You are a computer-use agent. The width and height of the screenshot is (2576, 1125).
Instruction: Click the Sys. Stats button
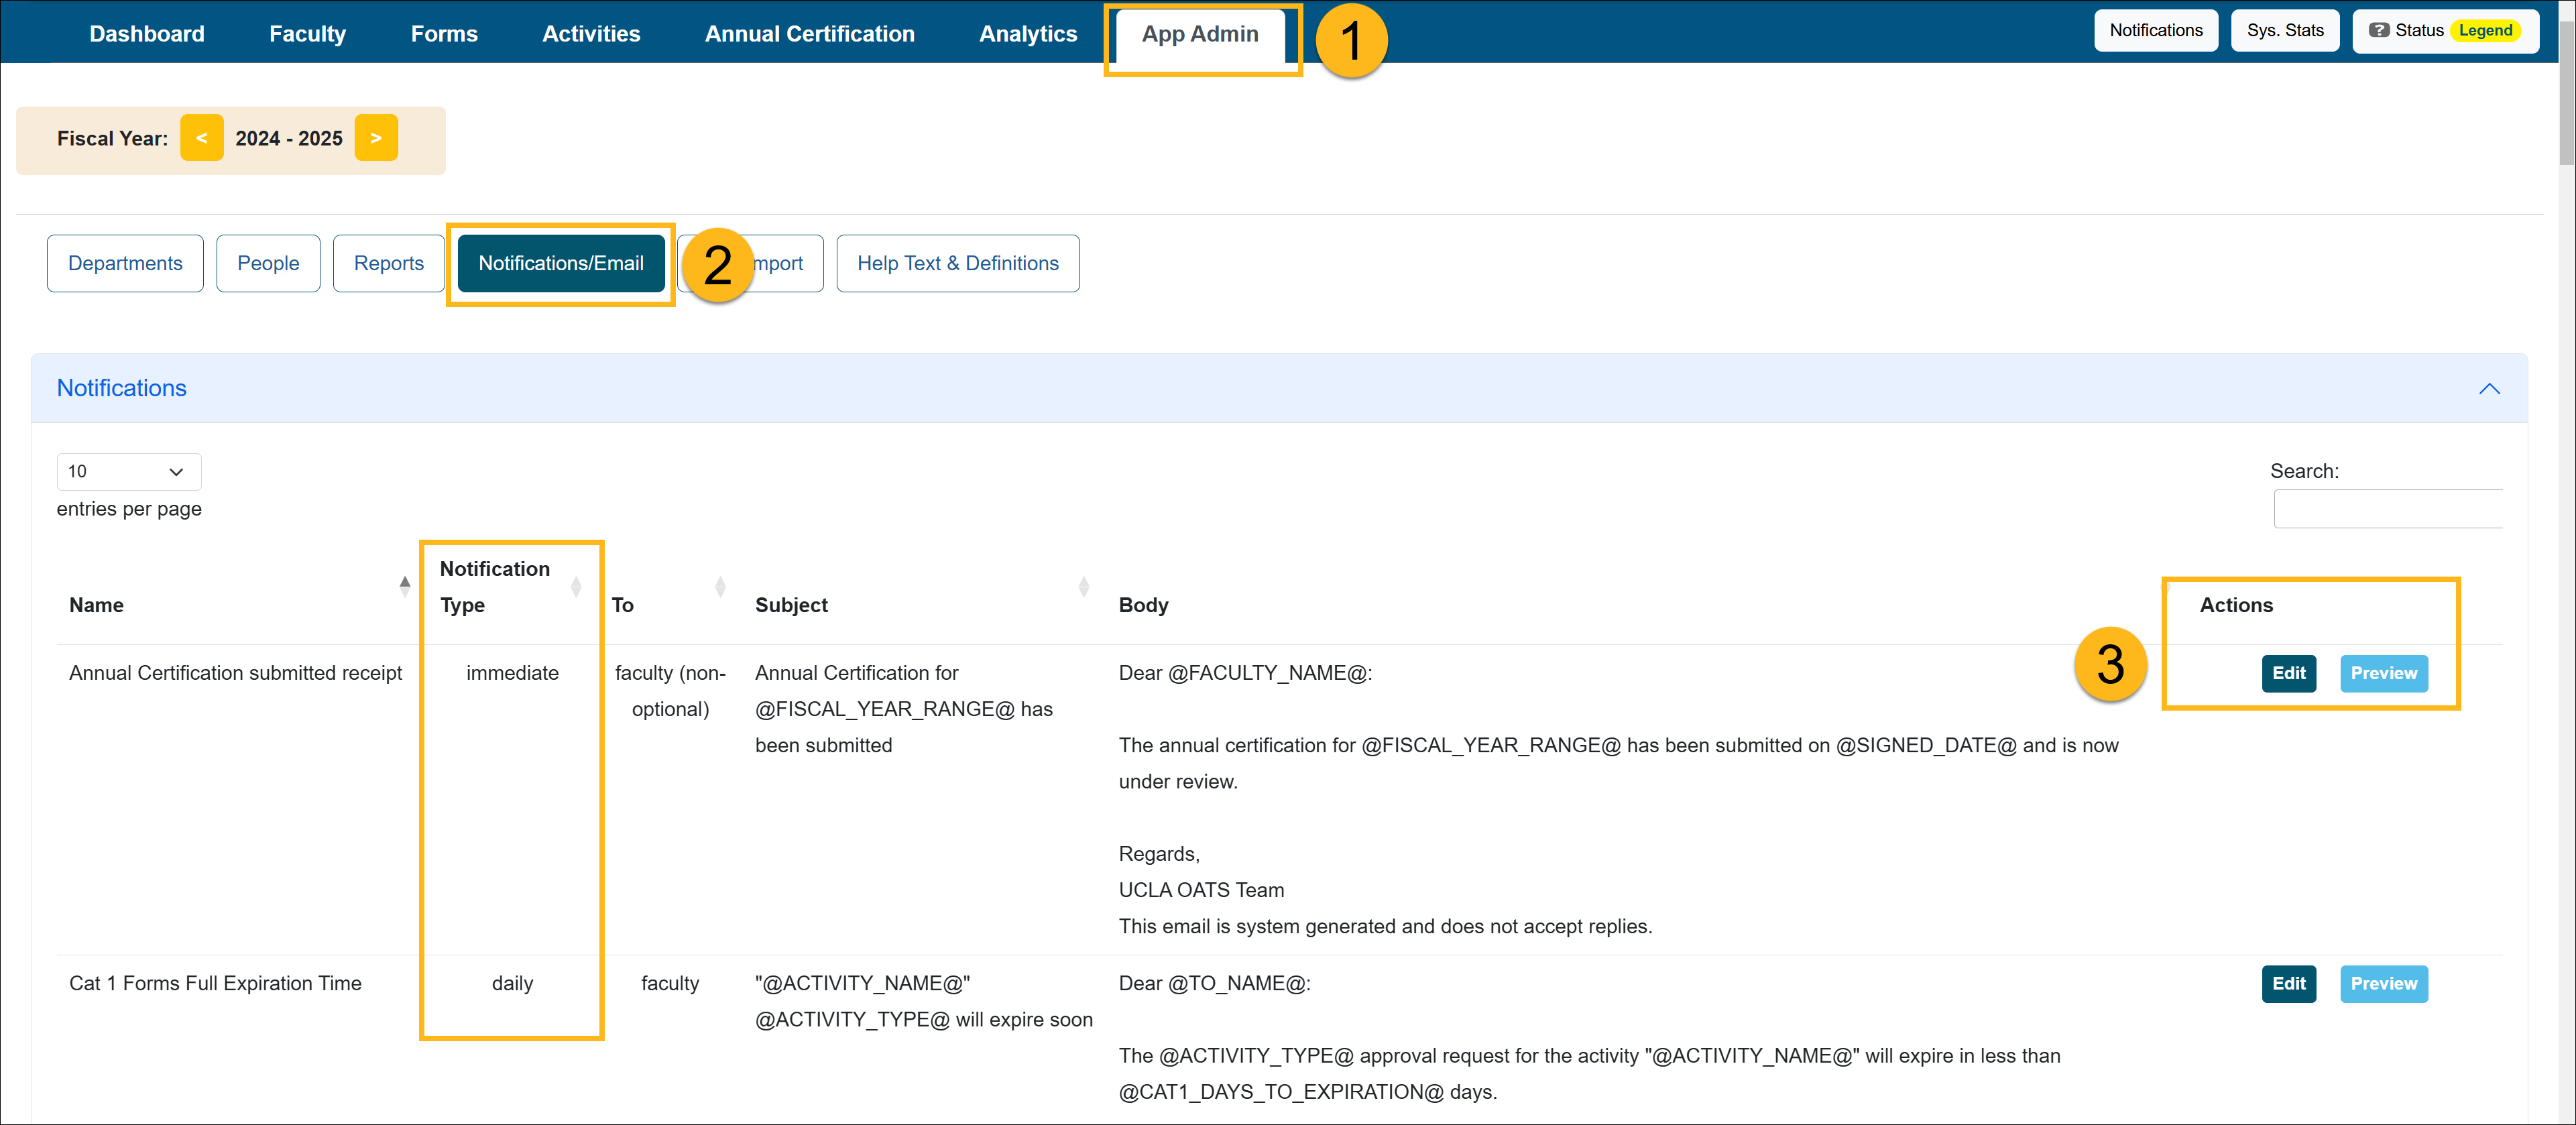click(x=2284, y=31)
